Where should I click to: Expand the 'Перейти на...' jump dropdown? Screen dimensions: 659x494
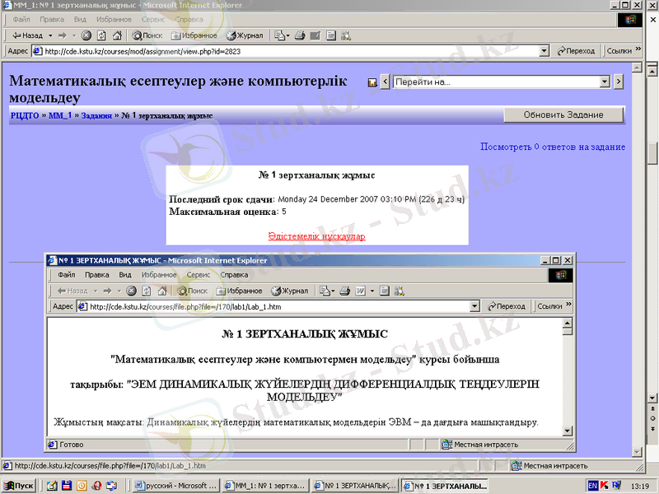click(605, 82)
